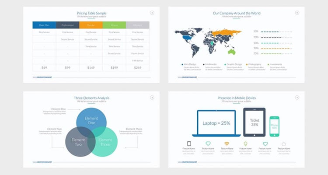Click the circle icon on Pricing Table slide
Viewport: 328px width, 175px height.
[x=152, y=13]
